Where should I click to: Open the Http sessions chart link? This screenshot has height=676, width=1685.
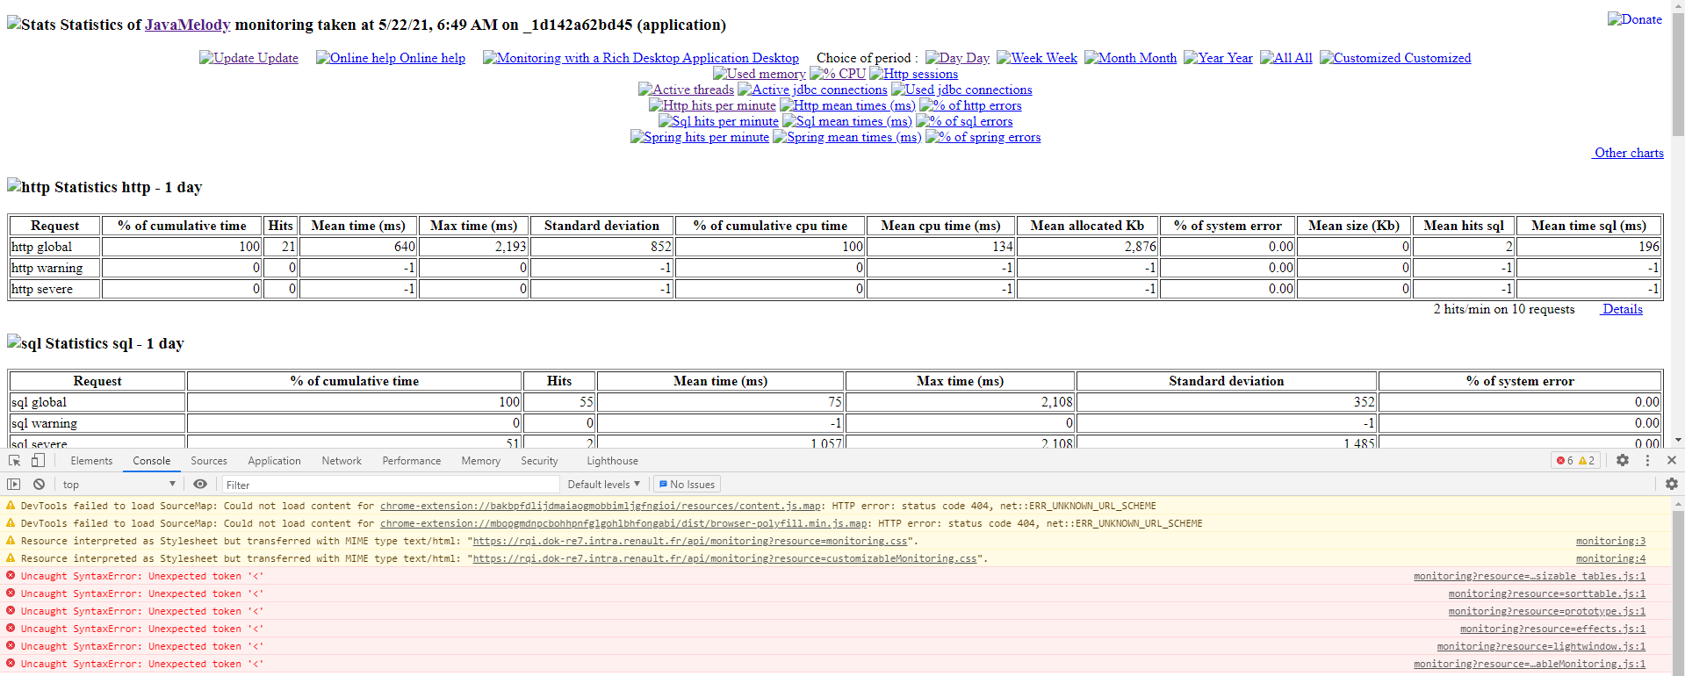coord(914,74)
